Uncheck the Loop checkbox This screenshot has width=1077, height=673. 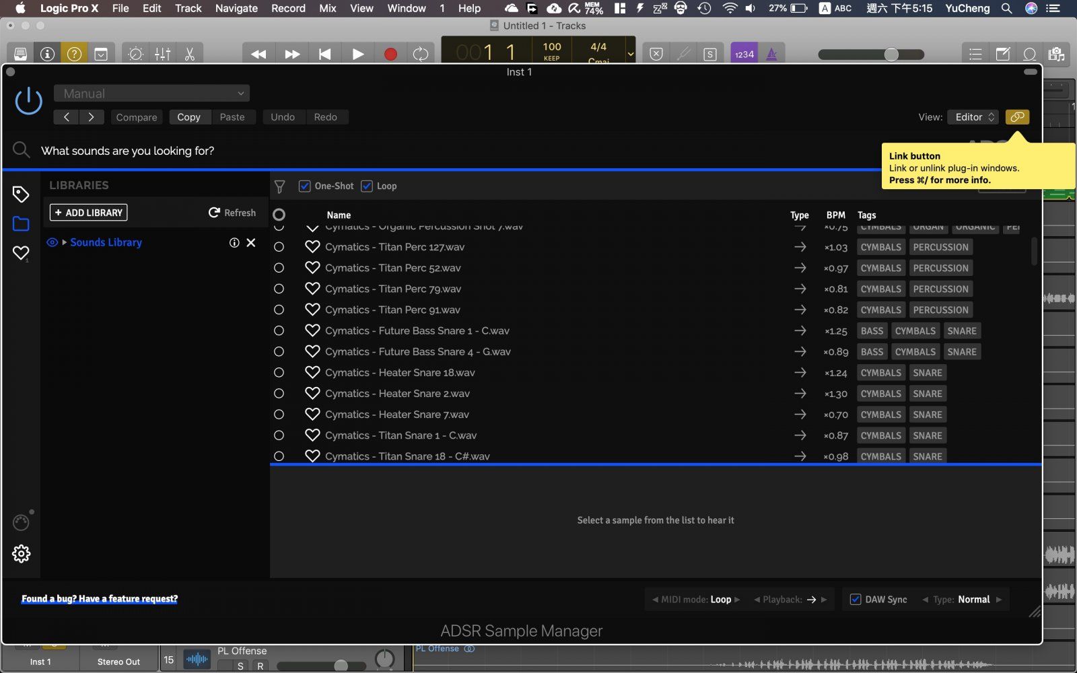(x=367, y=186)
